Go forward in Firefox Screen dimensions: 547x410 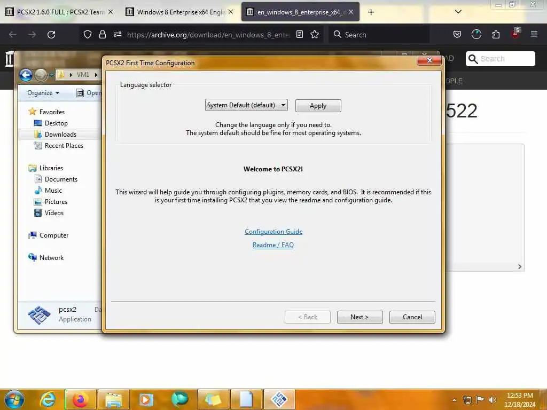[32, 35]
